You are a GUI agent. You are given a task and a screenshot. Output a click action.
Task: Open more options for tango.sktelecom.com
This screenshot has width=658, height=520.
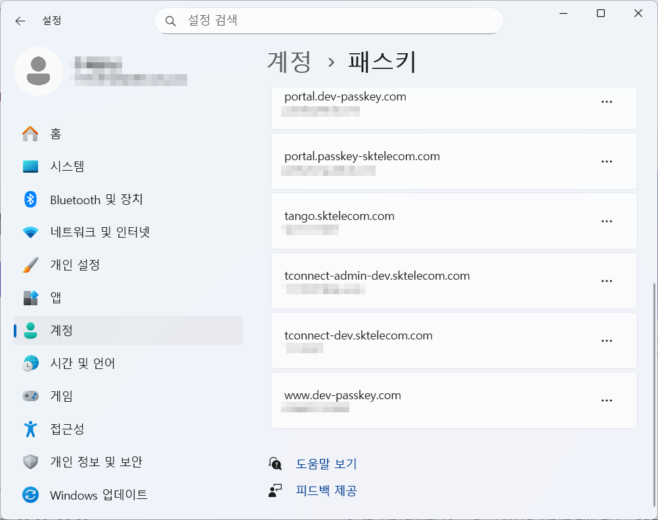point(606,221)
